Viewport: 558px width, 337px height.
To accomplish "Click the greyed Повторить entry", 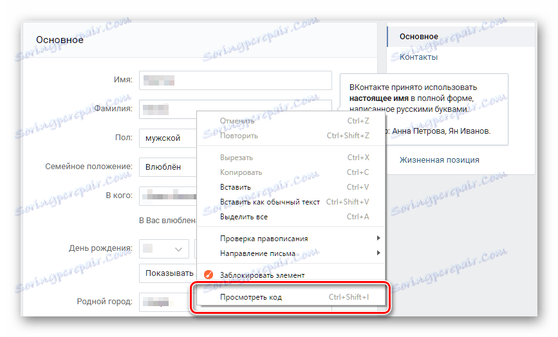I will tap(291, 136).
